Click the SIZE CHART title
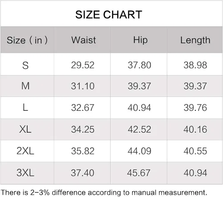This screenshot has height=197, width=223. 109,15
